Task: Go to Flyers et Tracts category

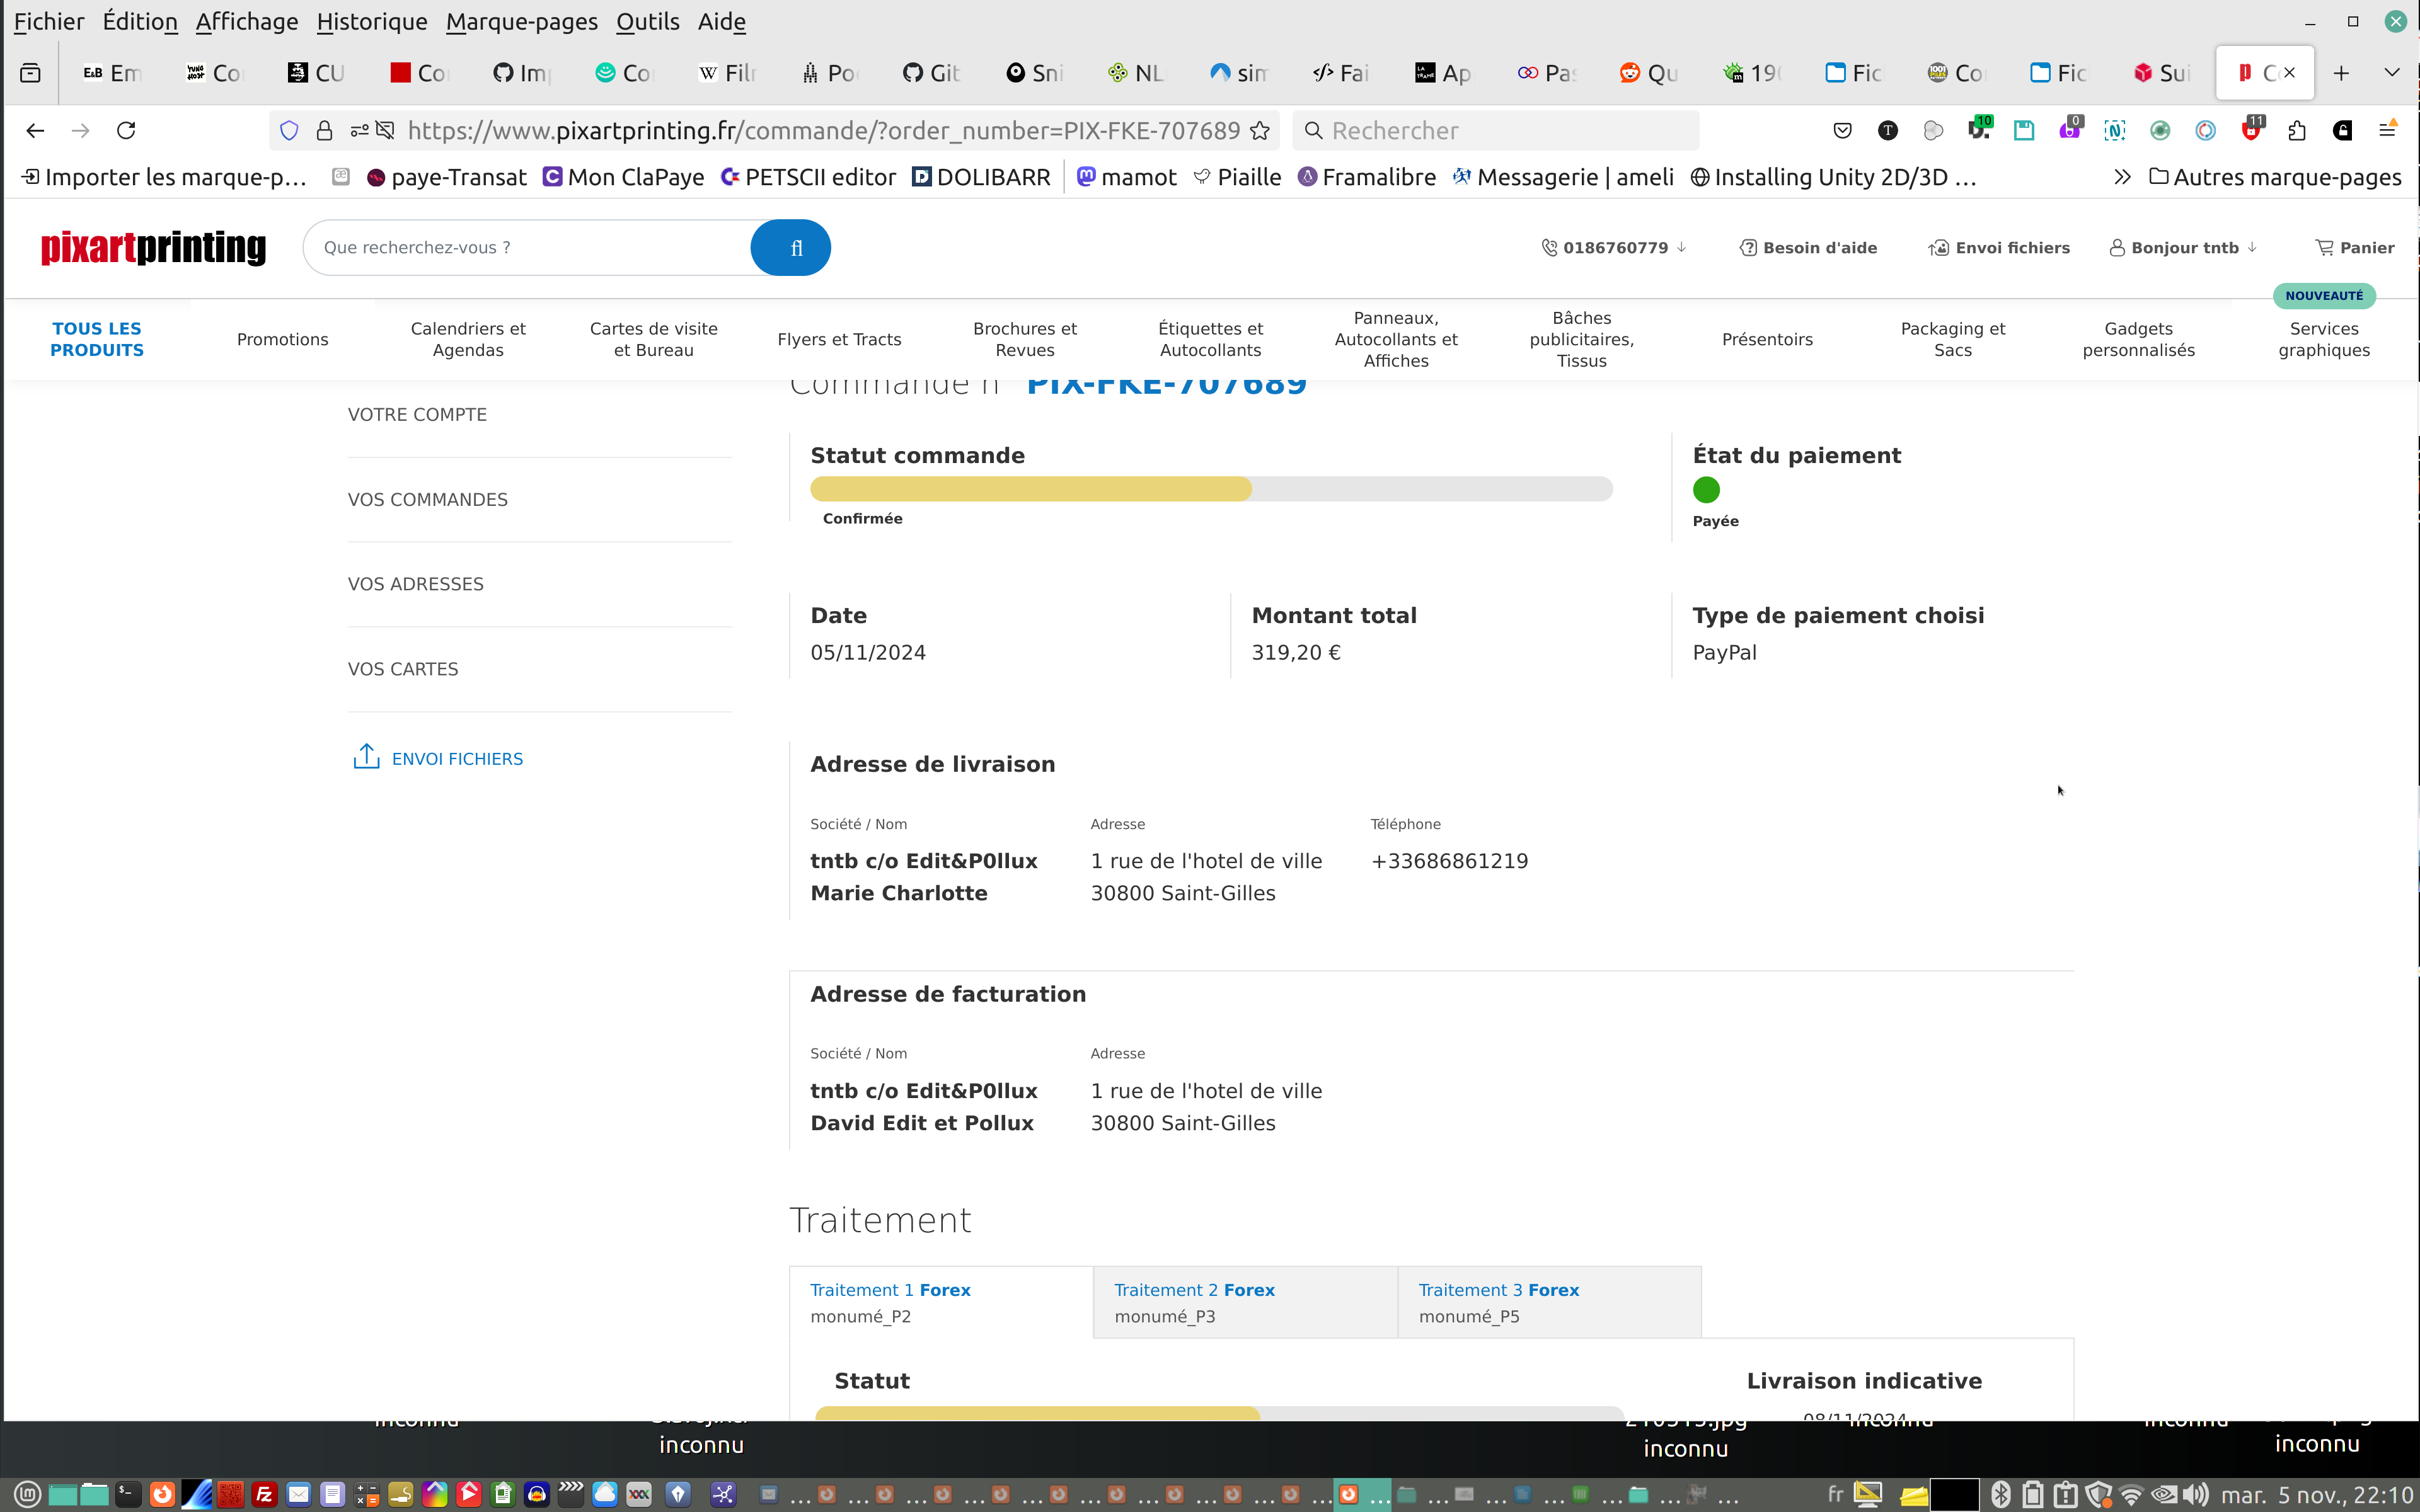Action: [x=839, y=339]
